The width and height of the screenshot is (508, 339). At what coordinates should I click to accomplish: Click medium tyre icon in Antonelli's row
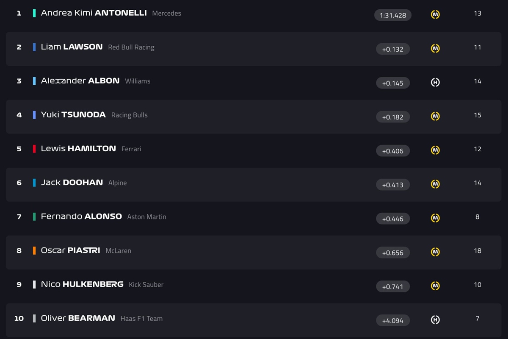(435, 14)
